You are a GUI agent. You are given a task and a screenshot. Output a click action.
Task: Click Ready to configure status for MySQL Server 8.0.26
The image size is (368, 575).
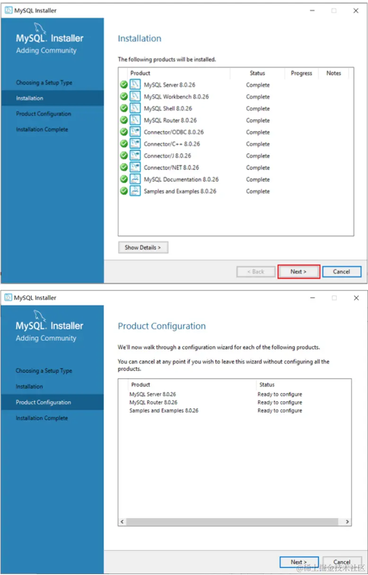tap(280, 394)
